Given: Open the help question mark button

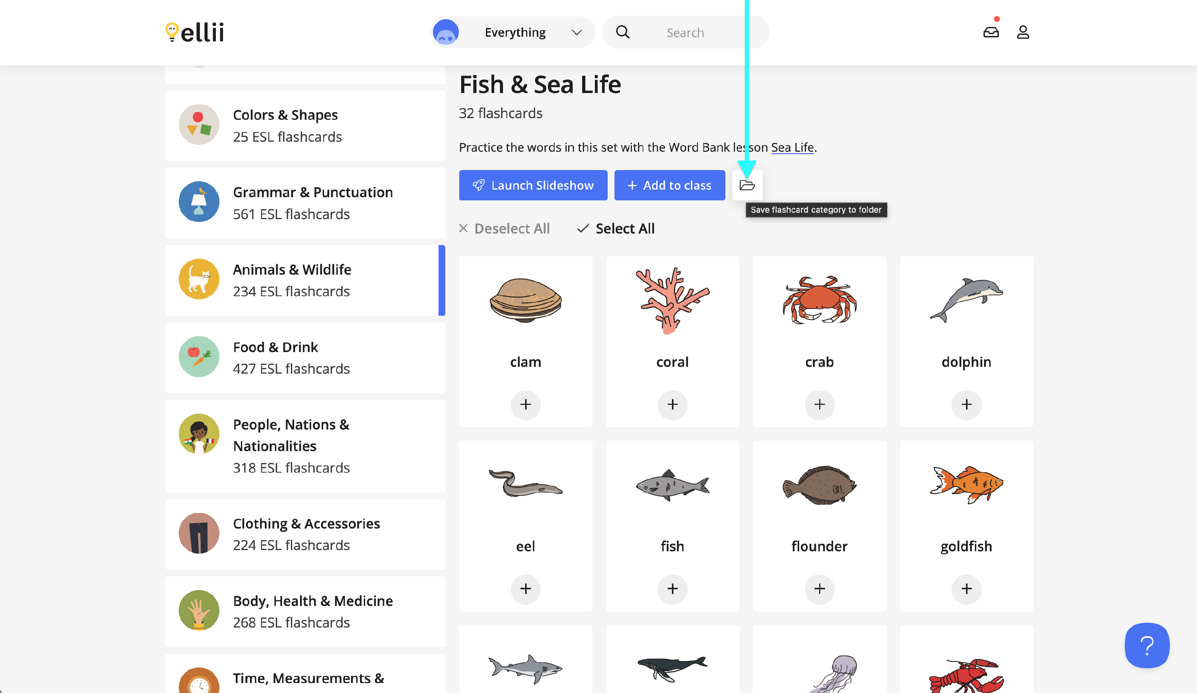Looking at the screenshot, I should (x=1146, y=645).
